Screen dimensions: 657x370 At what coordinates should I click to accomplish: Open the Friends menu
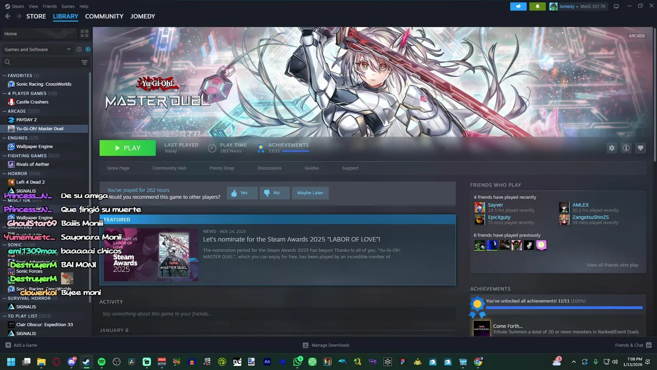[50, 6]
